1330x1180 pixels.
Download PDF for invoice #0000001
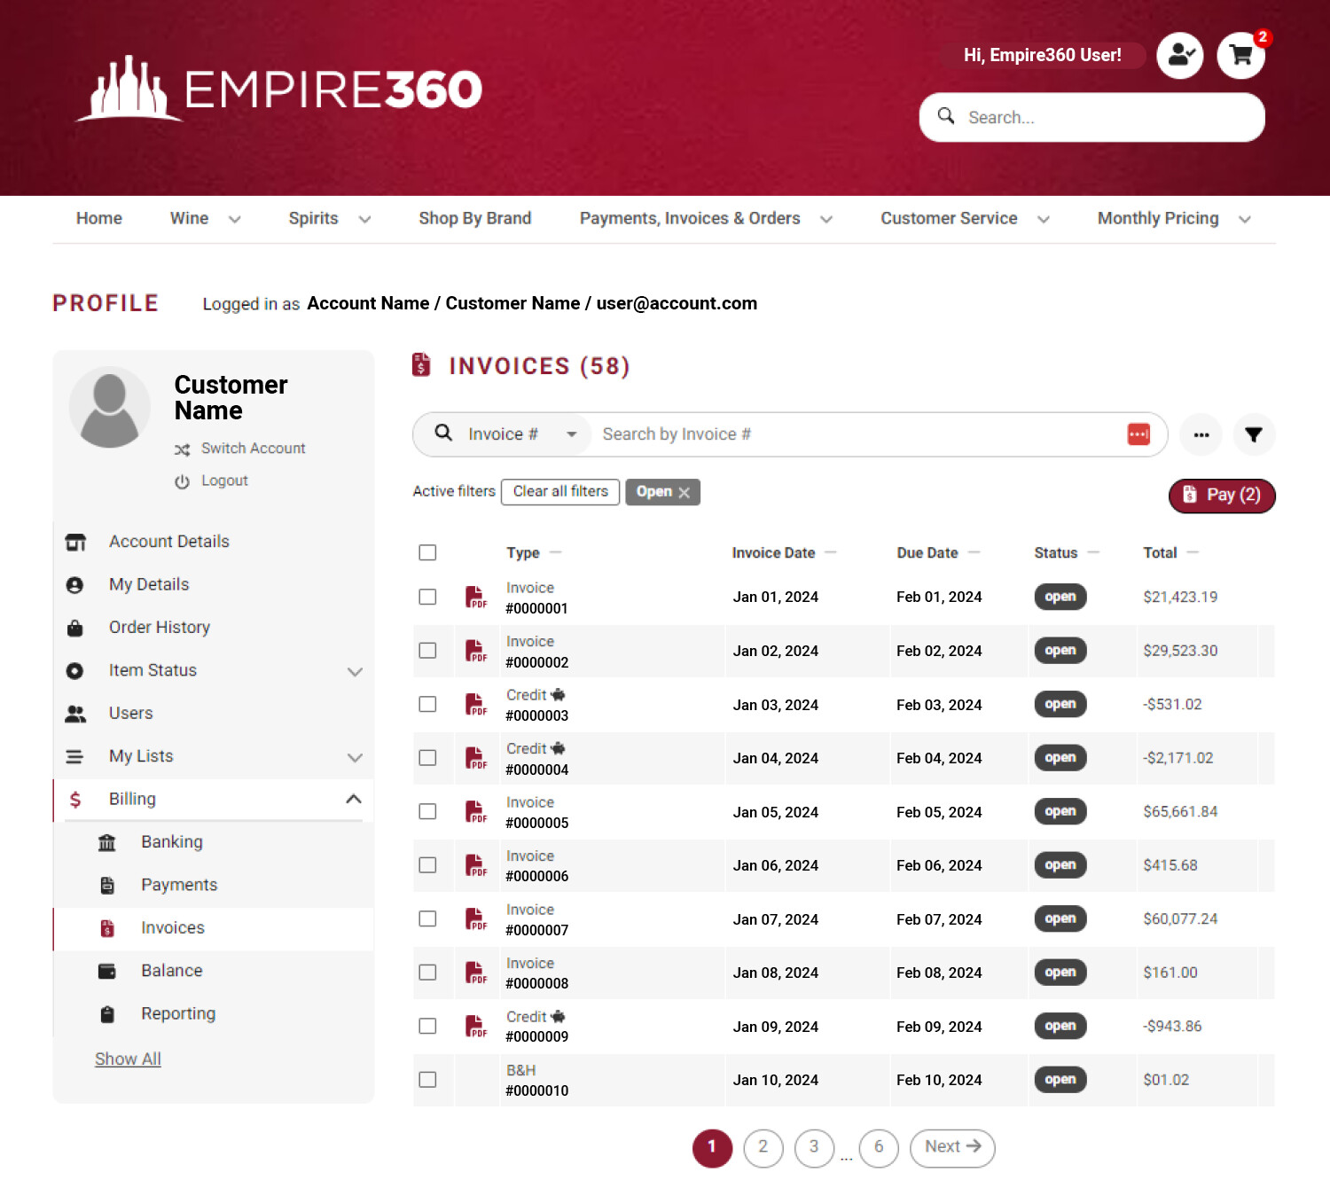click(476, 598)
